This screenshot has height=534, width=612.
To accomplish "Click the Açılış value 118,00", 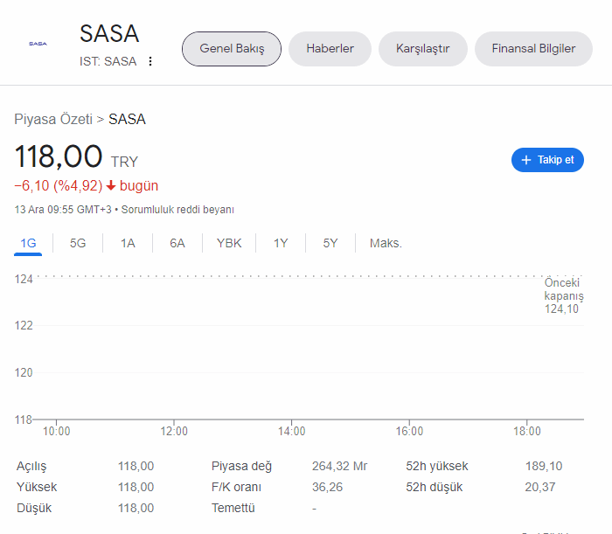I will (x=136, y=466).
